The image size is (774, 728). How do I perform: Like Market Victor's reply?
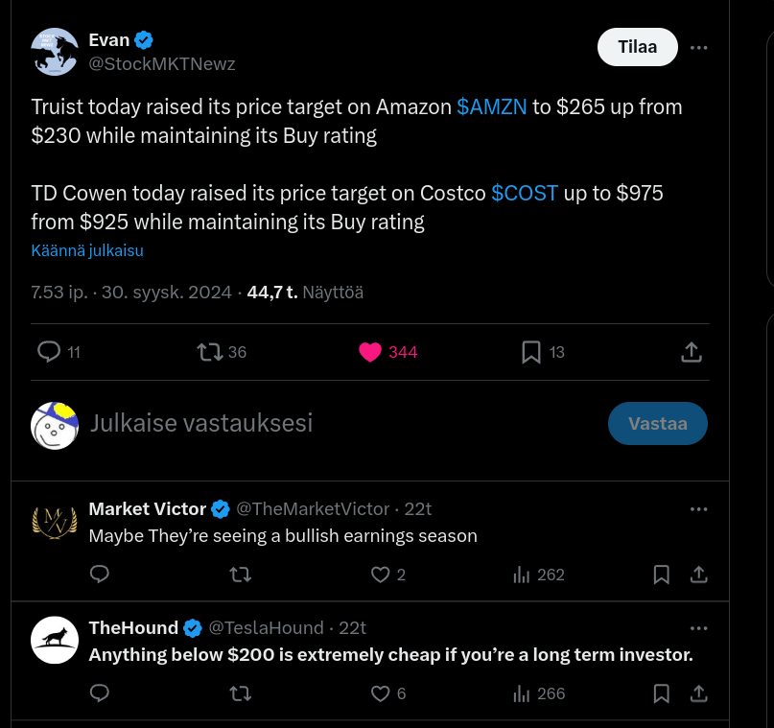tap(381, 575)
